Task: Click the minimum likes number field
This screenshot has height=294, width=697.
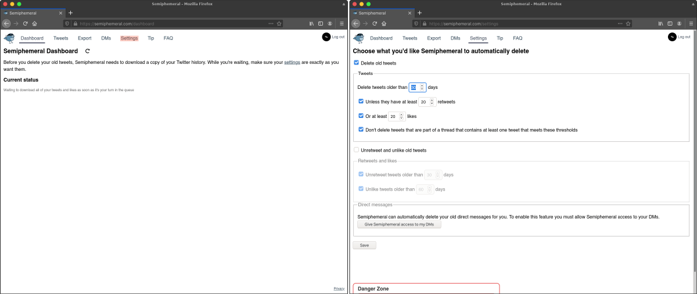Action: [x=396, y=116]
